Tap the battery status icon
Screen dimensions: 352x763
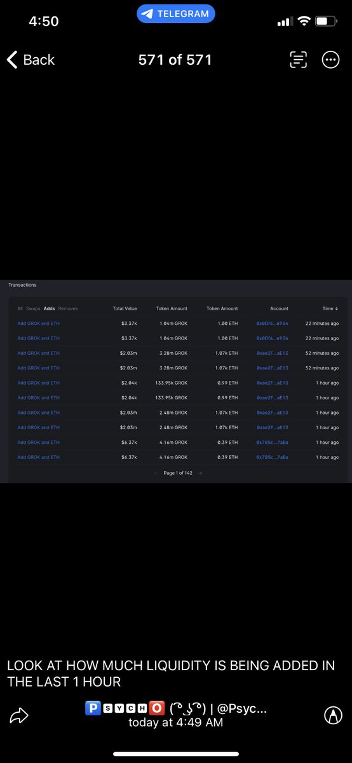pyautogui.click(x=326, y=22)
